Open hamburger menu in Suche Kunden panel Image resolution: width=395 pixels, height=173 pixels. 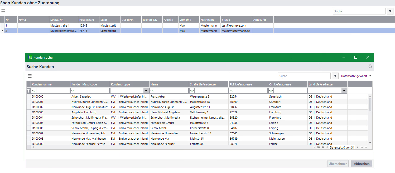30,76
